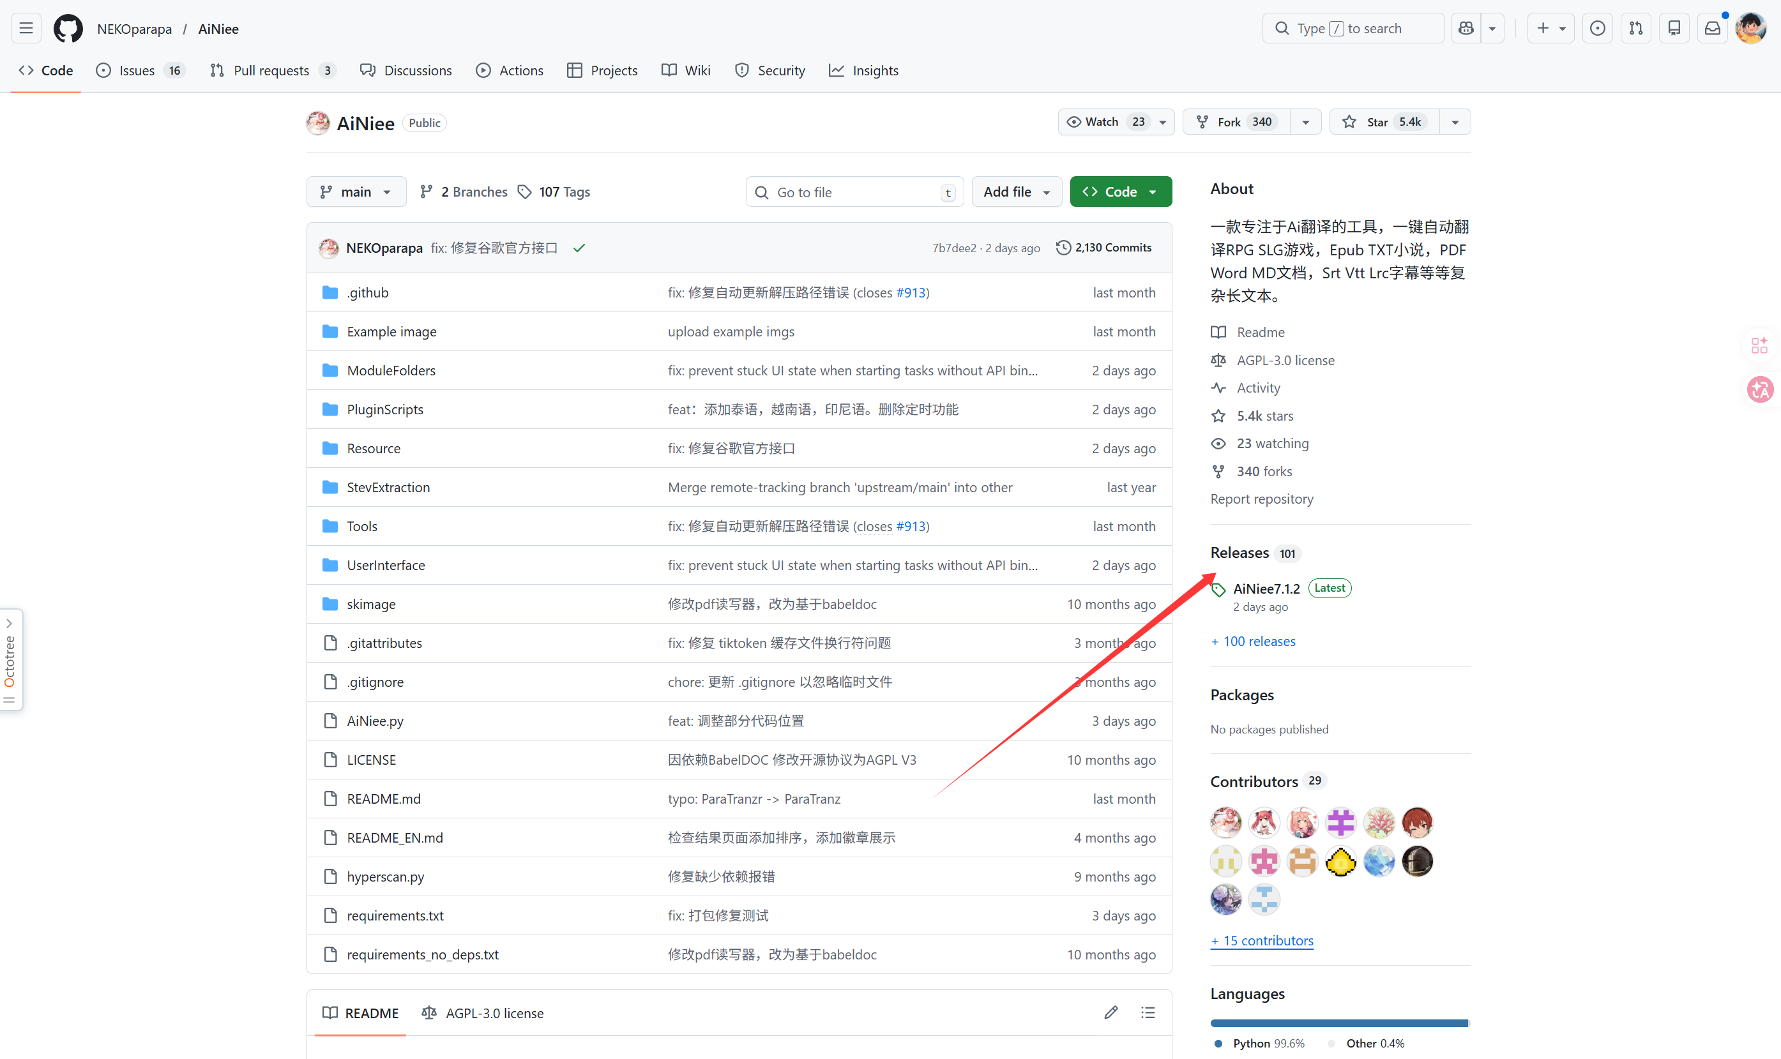This screenshot has width=1781, height=1059.
Task: Click the issues icon in header
Action: [1597, 29]
